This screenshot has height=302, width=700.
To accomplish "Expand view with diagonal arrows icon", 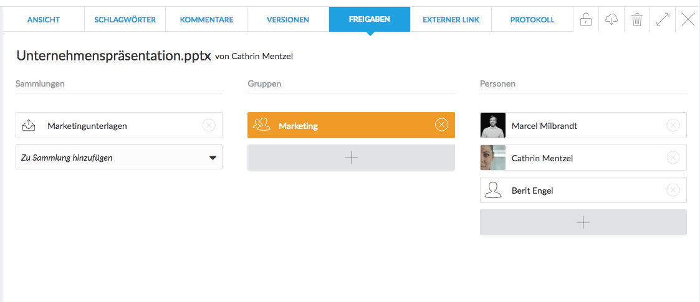I will (x=663, y=19).
